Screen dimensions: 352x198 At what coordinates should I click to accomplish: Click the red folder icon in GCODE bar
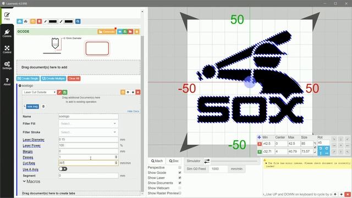coord(130,32)
